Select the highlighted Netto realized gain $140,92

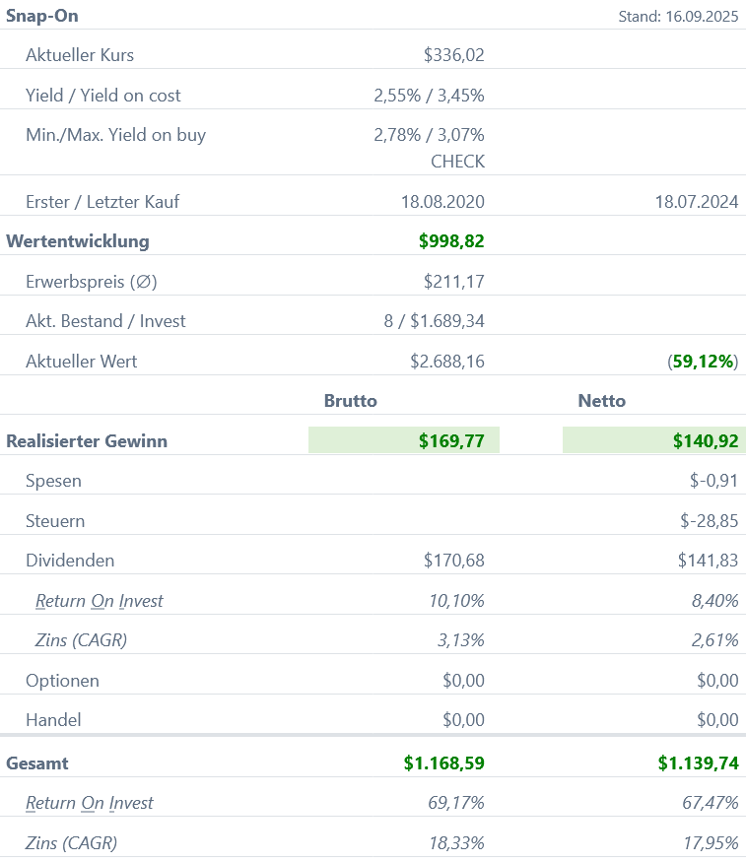coord(706,441)
